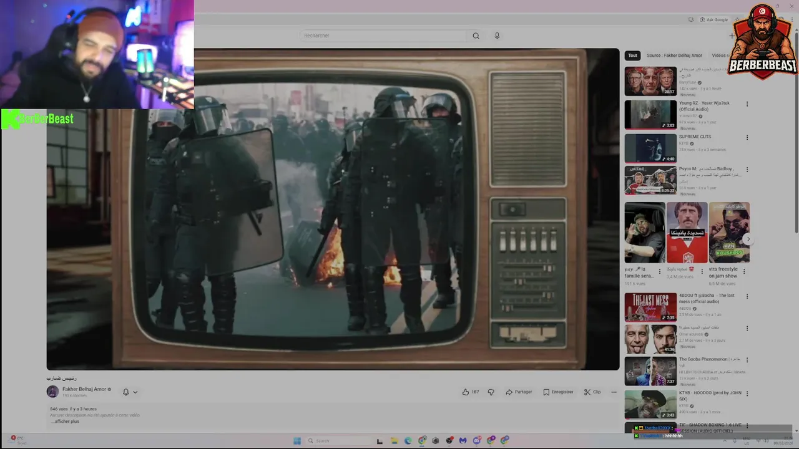Open the la famille sera short
Image resolution: width=799 pixels, height=449 pixels.
click(x=645, y=232)
